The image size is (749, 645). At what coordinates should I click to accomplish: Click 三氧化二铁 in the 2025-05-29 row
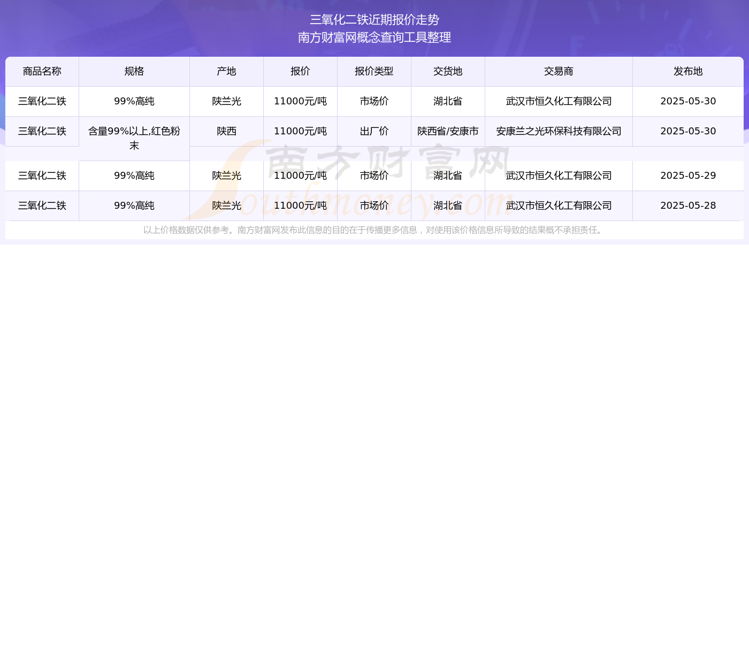click(x=42, y=176)
